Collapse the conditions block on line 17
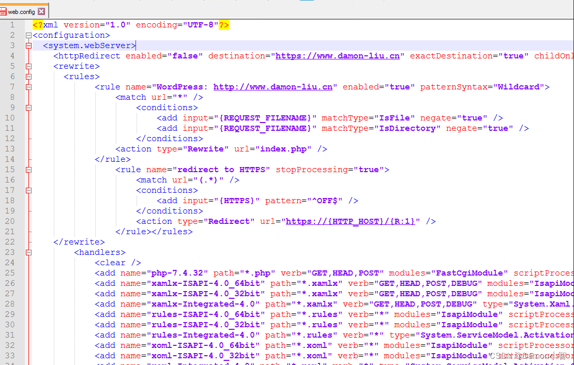This screenshot has height=365, width=574. 28,191
